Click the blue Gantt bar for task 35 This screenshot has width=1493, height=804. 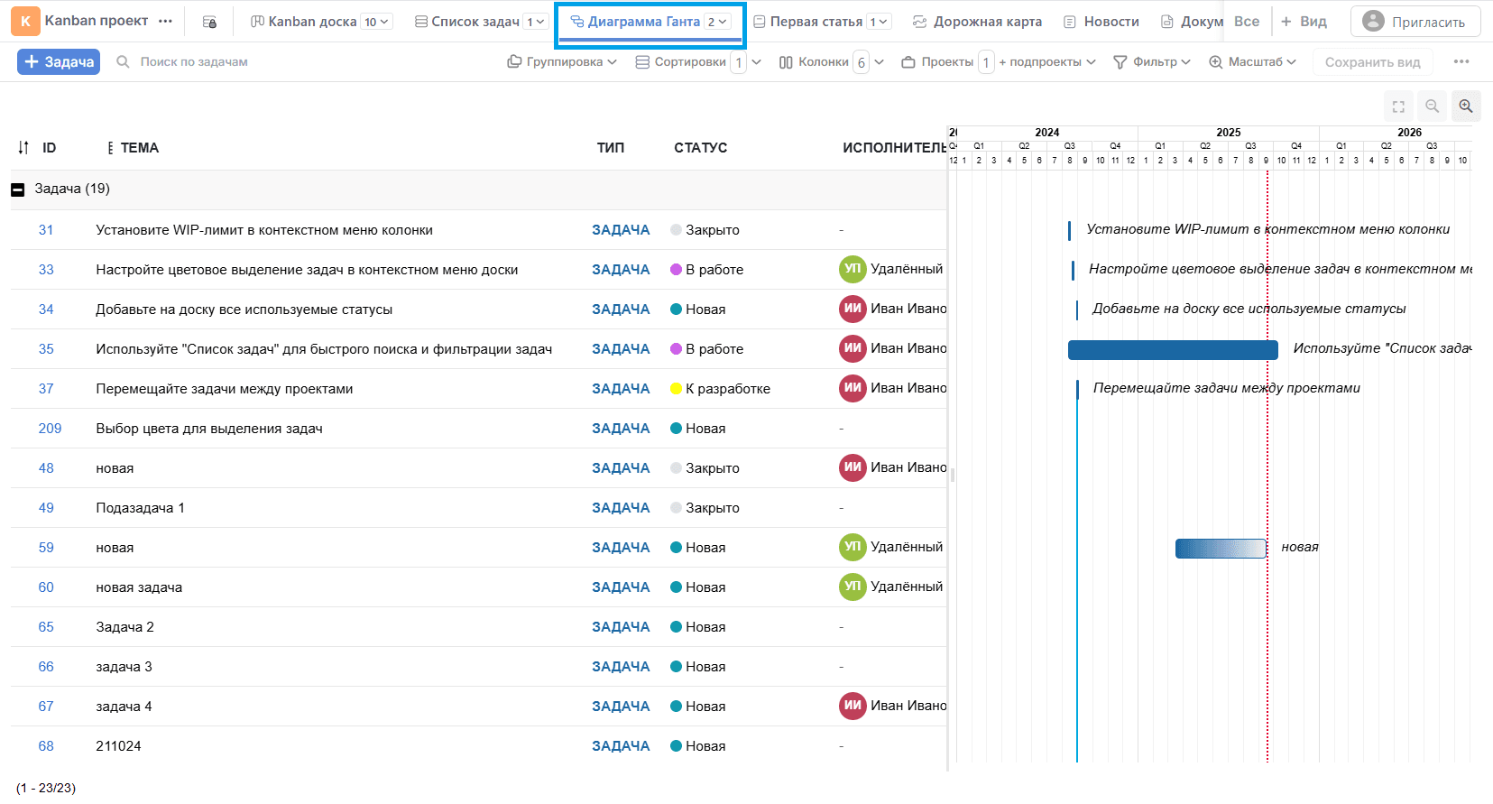click(1172, 350)
